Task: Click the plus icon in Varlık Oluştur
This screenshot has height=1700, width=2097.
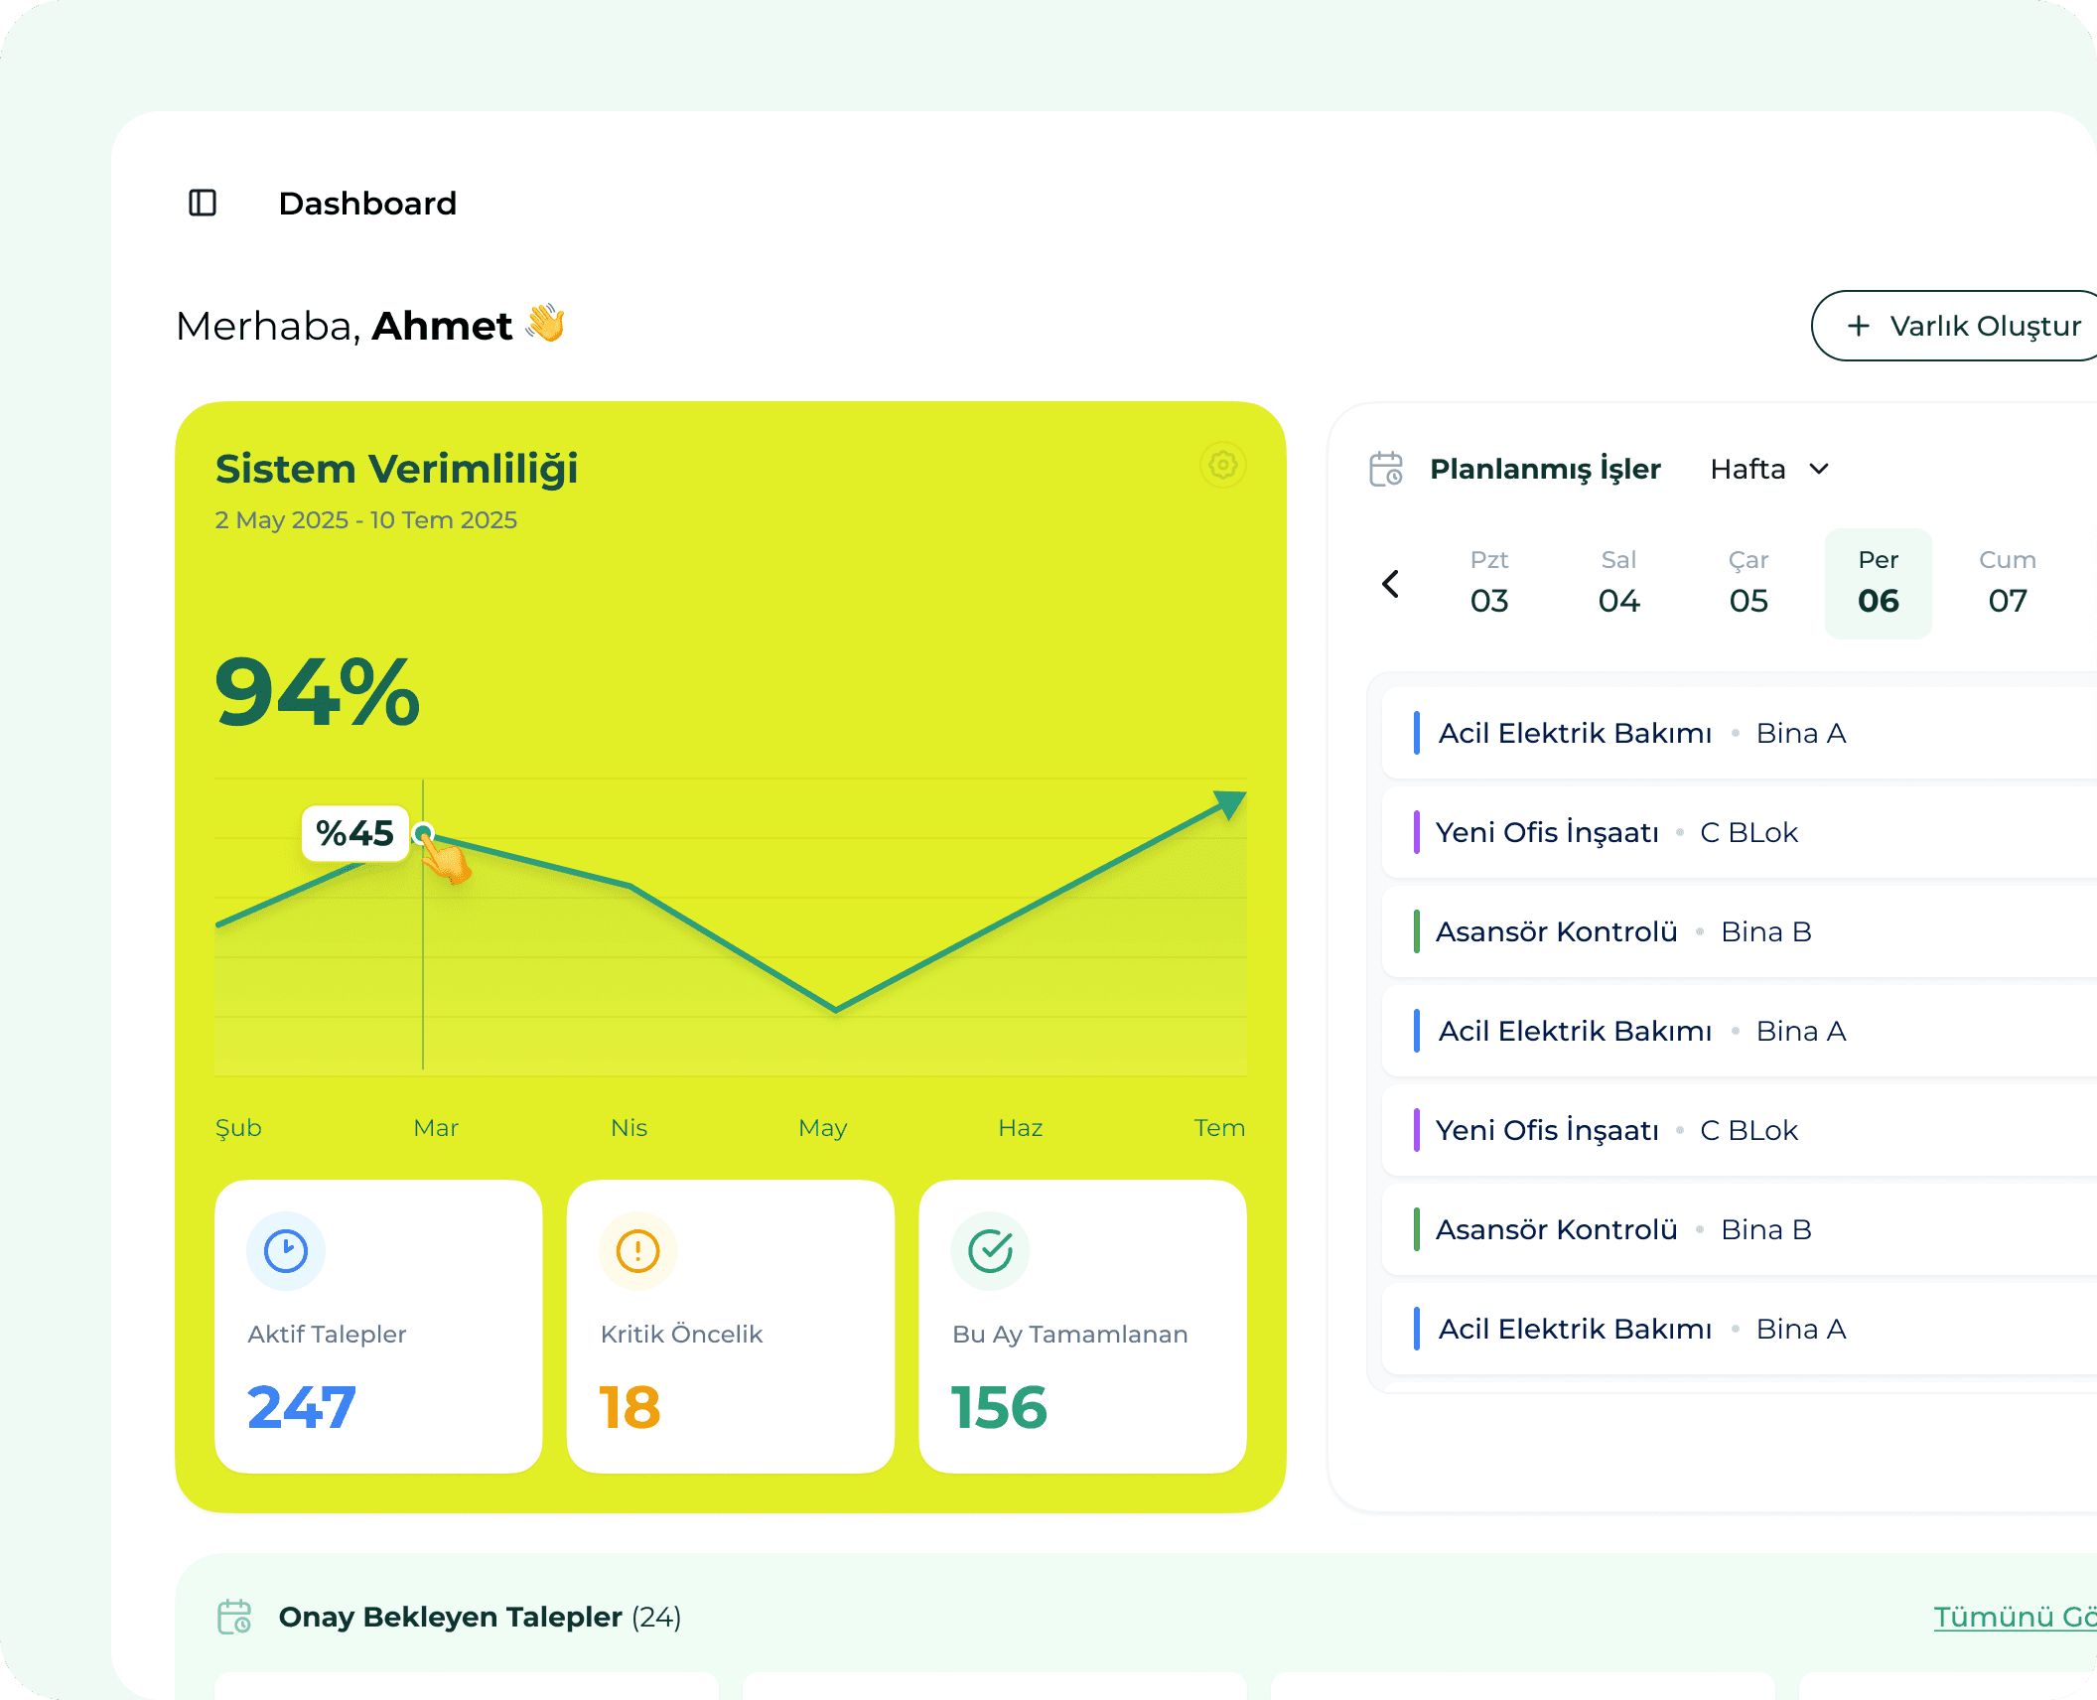Action: point(1858,326)
